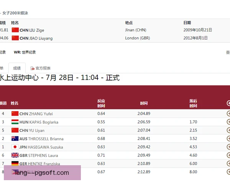This screenshot has width=230, height=184.
Task: Select time 2:10.89 in results
Action: pyautogui.click(x=144, y=163)
